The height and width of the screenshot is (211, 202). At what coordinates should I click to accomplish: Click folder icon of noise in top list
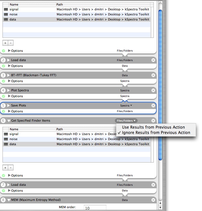coord(6,14)
